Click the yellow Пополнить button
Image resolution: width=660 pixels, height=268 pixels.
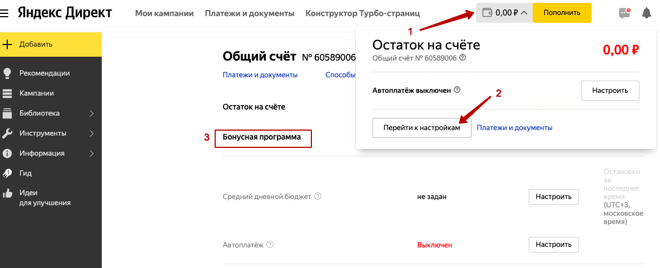click(x=562, y=13)
